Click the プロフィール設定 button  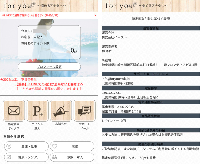point(49,67)
